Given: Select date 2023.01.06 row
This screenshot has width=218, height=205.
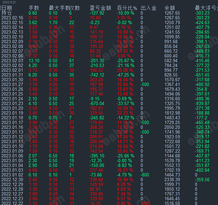Looking at the screenshot, I should point(12,156).
